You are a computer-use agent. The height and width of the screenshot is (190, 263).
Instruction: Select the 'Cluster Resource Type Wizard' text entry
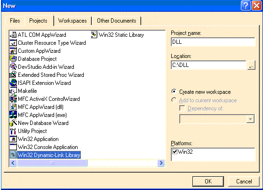[52, 43]
